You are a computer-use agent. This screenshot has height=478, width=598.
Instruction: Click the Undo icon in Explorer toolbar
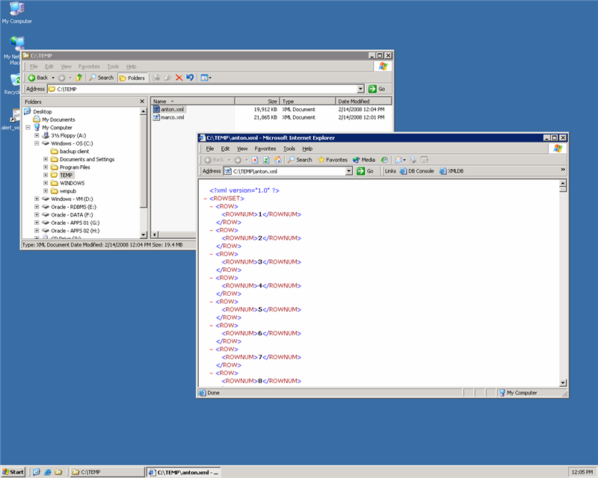190,78
